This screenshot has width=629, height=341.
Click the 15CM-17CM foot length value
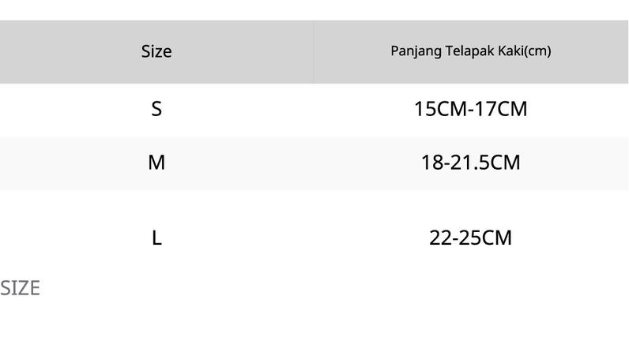click(x=470, y=109)
